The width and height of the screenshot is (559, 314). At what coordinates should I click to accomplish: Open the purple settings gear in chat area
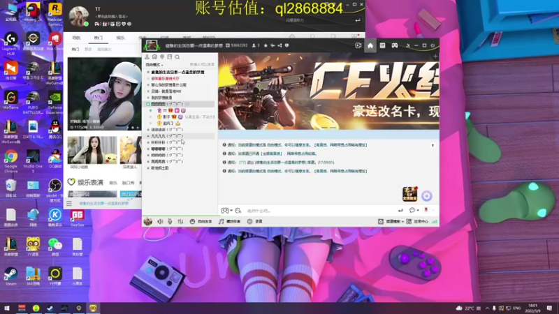click(x=427, y=196)
